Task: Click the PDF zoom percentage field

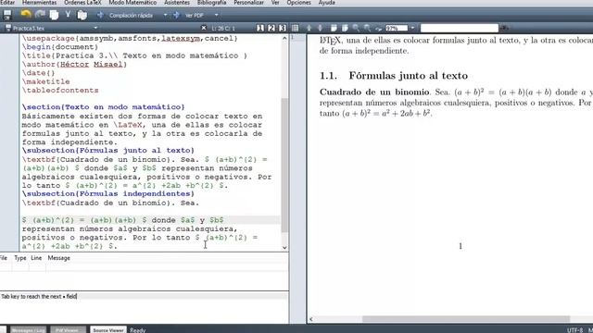Action: (x=397, y=28)
